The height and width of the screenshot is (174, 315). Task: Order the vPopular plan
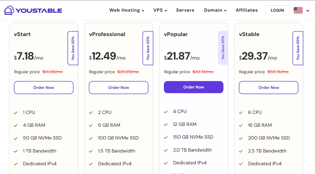click(x=193, y=87)
